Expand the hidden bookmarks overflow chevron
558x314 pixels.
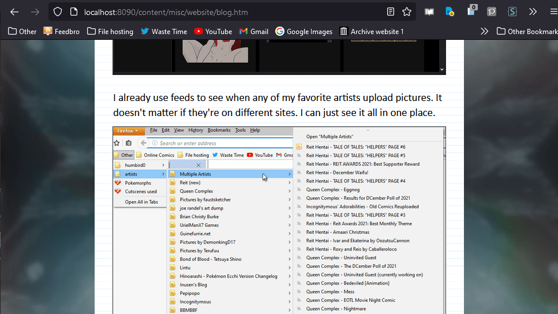point(484,31)
